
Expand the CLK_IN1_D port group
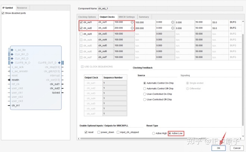click(12, 54)
